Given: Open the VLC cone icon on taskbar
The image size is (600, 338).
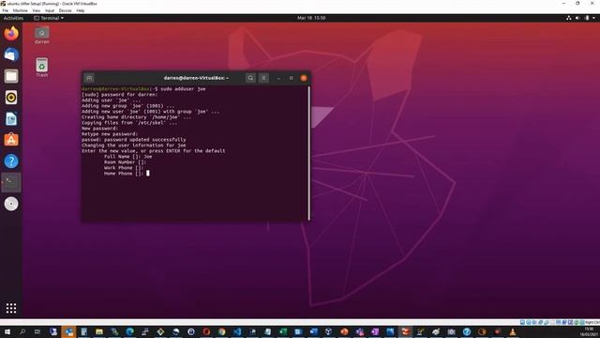Looking at the screenshot, I should point(513,331).
